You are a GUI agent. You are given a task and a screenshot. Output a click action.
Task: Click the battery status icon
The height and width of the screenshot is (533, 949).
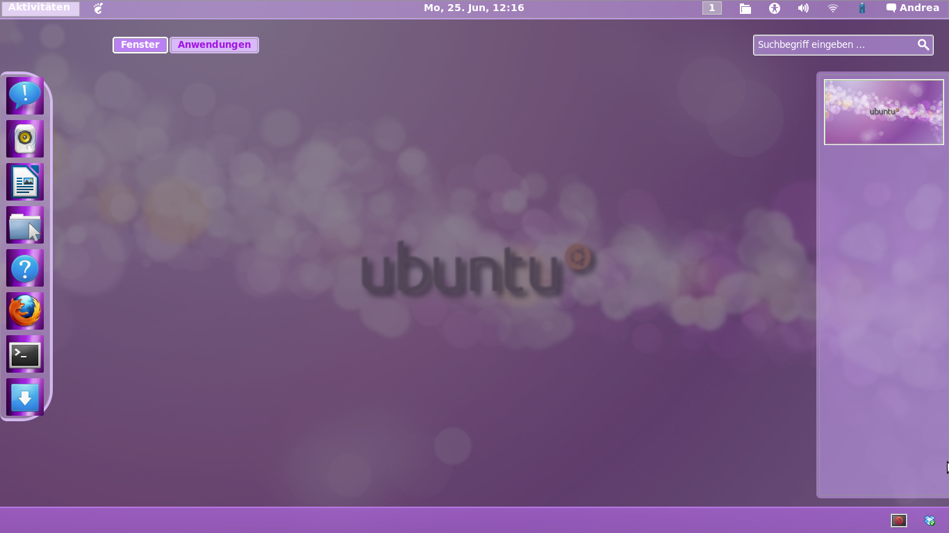[x=862, y=8]
